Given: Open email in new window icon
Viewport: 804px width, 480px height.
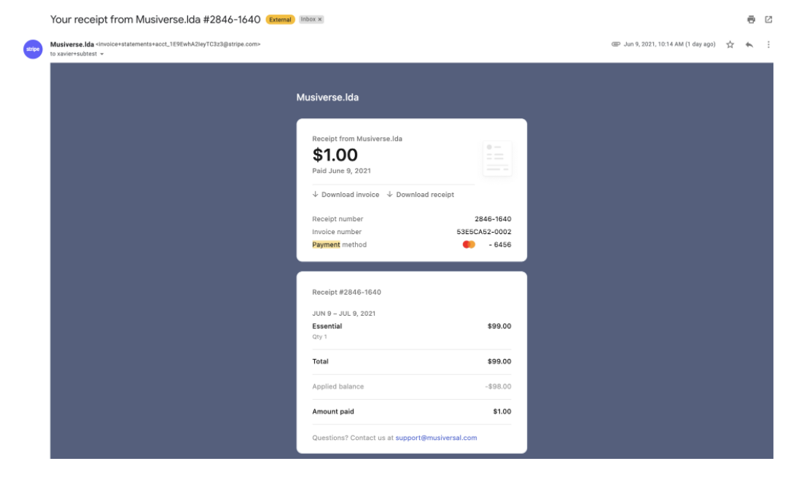Looking at the screenshot, I should click(x=768, y=20).
